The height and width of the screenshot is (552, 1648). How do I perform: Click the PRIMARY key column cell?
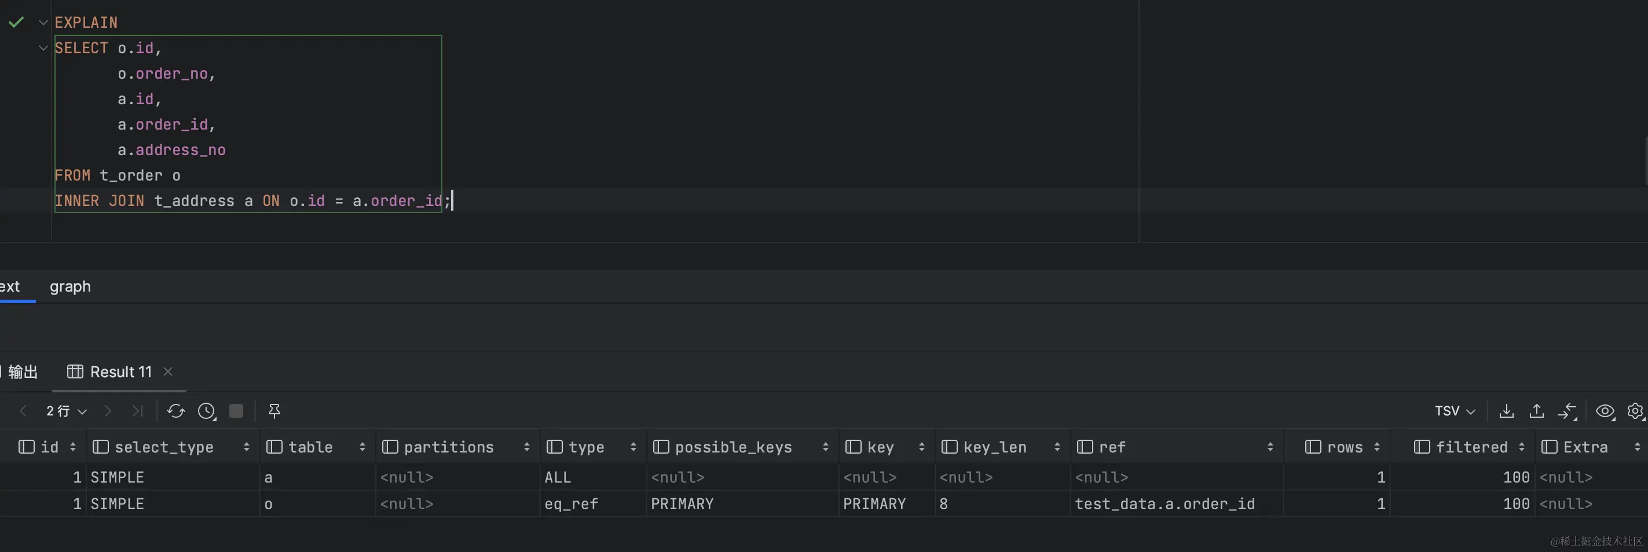[x=887, y=503]
